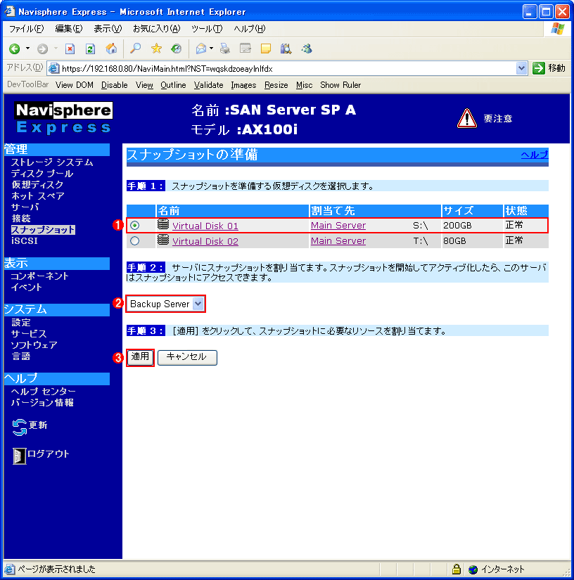Open the Search magnifier in toolbar
Image resolution: width=574 pixels, height=580 pixels.
click(x=135, y=49)
